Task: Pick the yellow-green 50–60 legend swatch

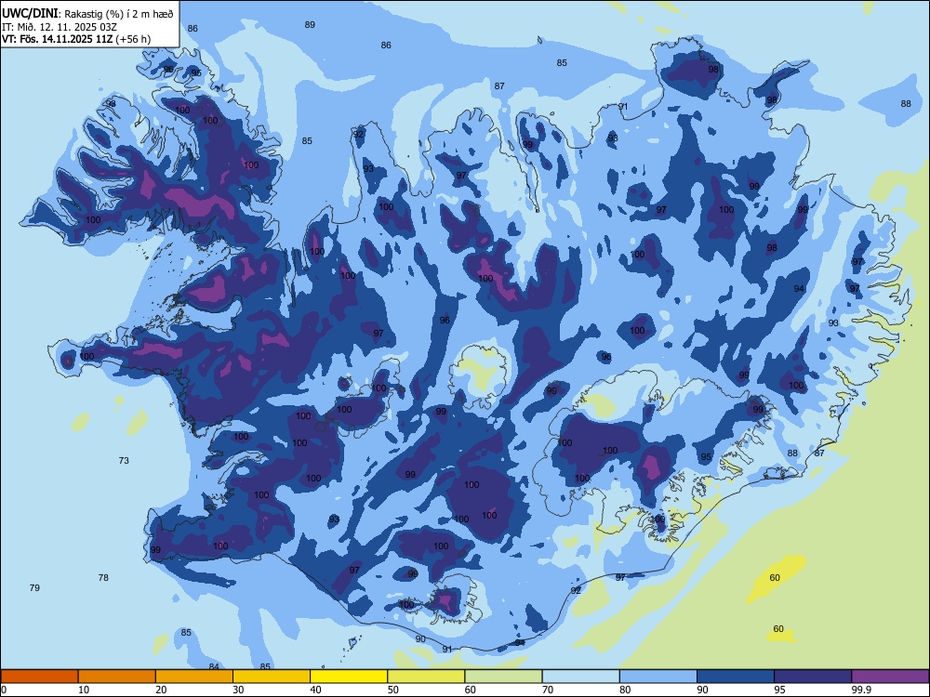Action: (x=426, y=677)
